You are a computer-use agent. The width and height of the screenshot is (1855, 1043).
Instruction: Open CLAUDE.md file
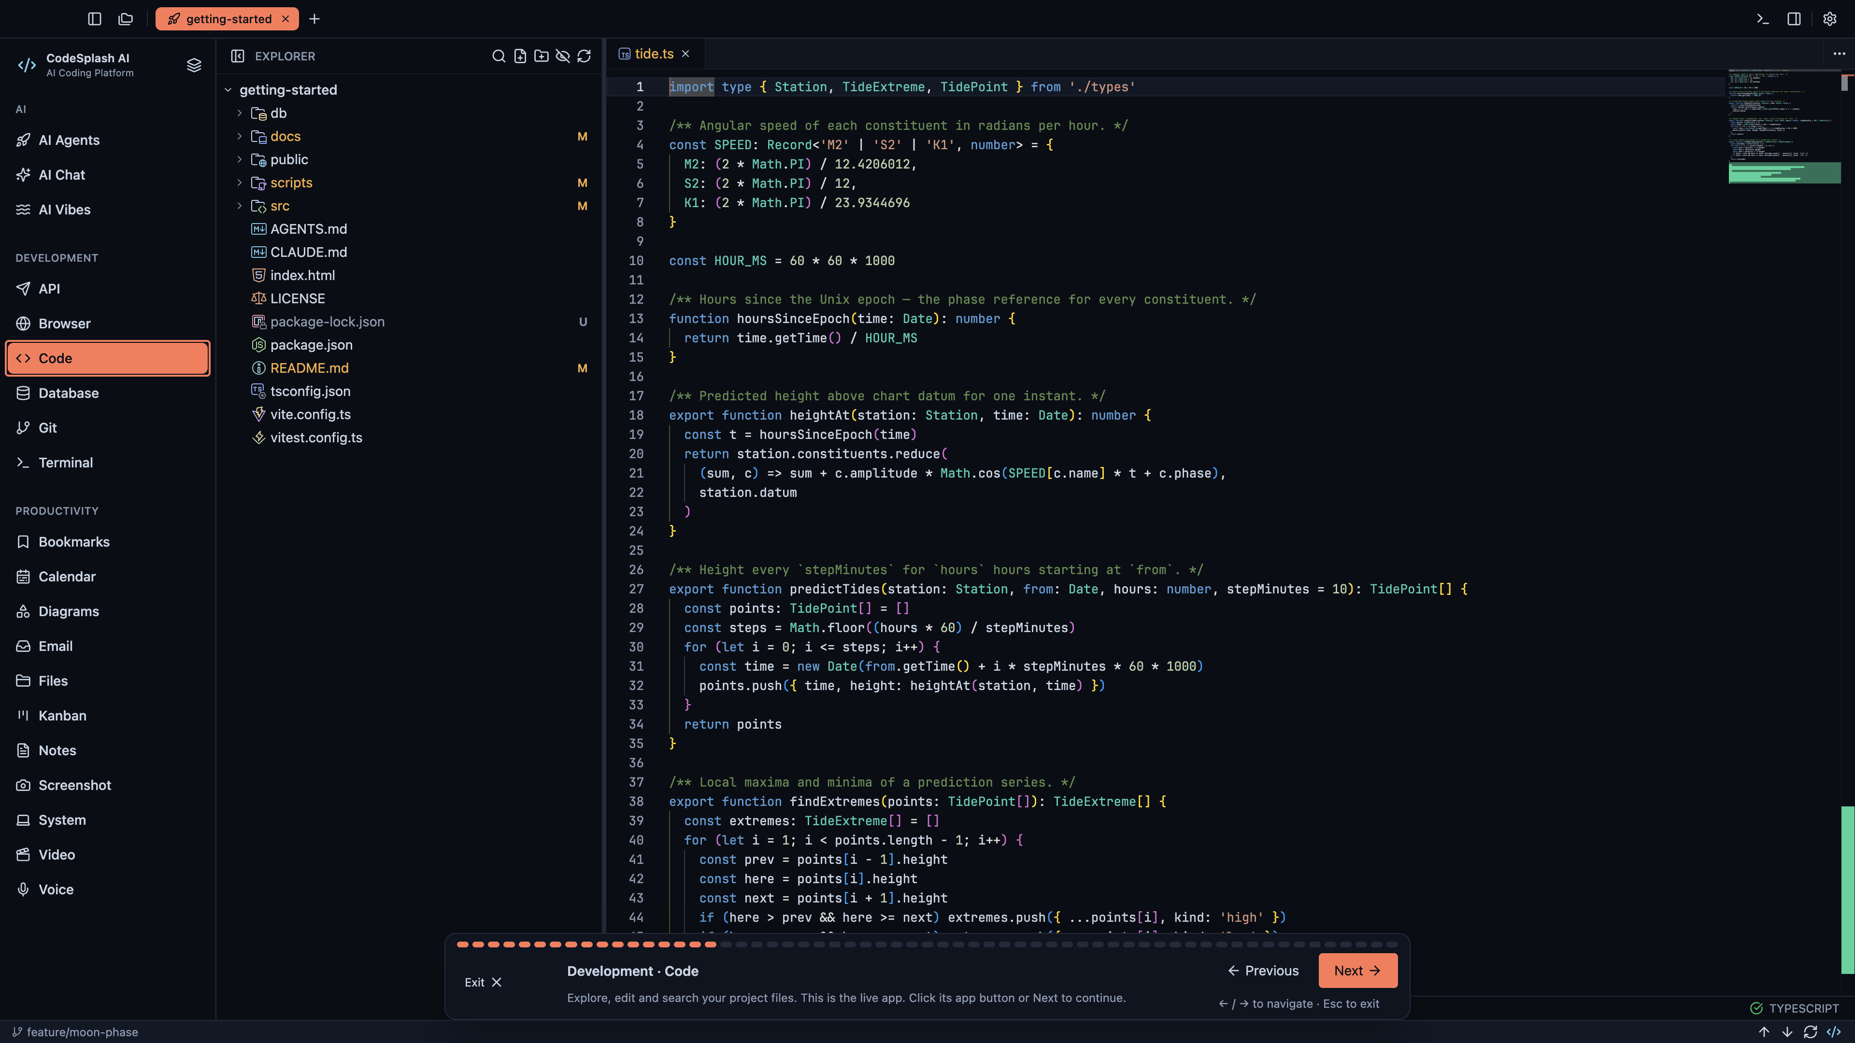pos(409,252)
